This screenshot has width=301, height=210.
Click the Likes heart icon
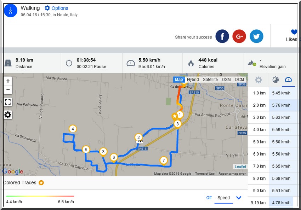click(294, 32)
